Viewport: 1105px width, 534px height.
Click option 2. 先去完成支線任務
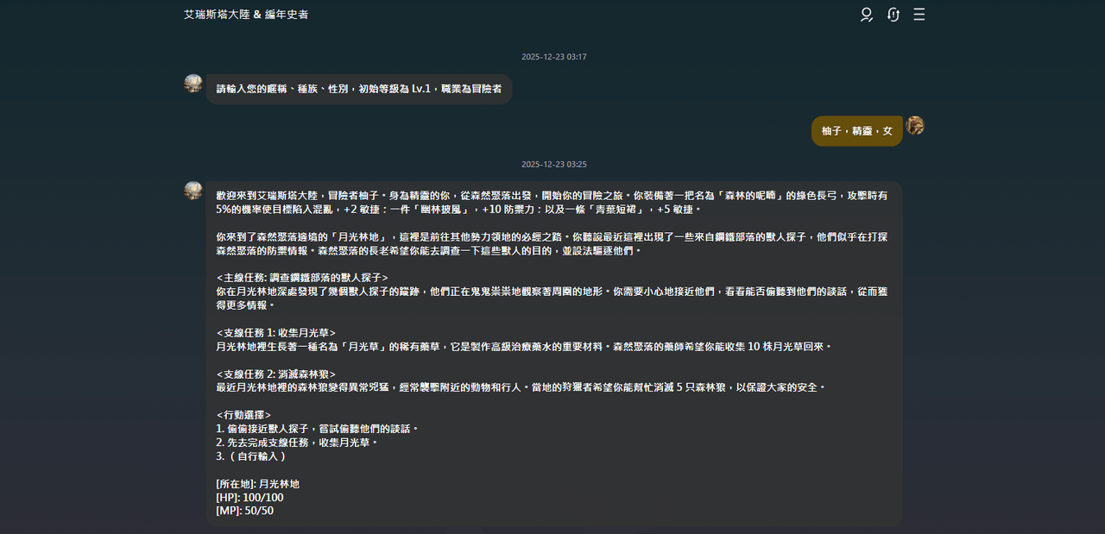click(x=297, y=443)
